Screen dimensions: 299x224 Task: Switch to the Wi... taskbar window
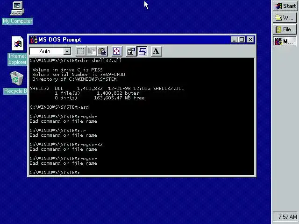tap(285, 18)
